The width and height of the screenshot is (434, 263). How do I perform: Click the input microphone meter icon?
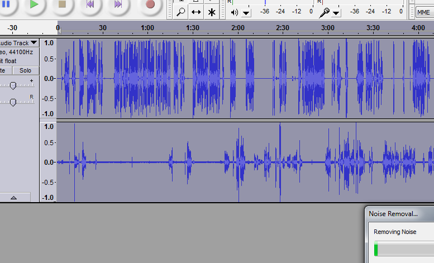click(x=324, y=13)
